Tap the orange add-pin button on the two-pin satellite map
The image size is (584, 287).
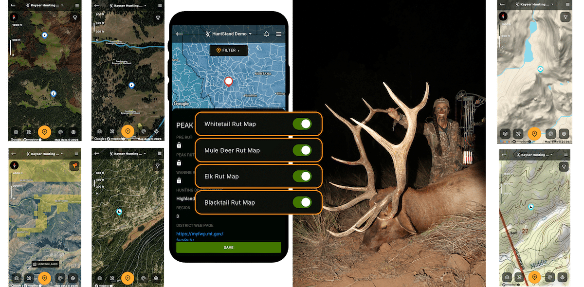pyautogui.click(x=44, y=132)
